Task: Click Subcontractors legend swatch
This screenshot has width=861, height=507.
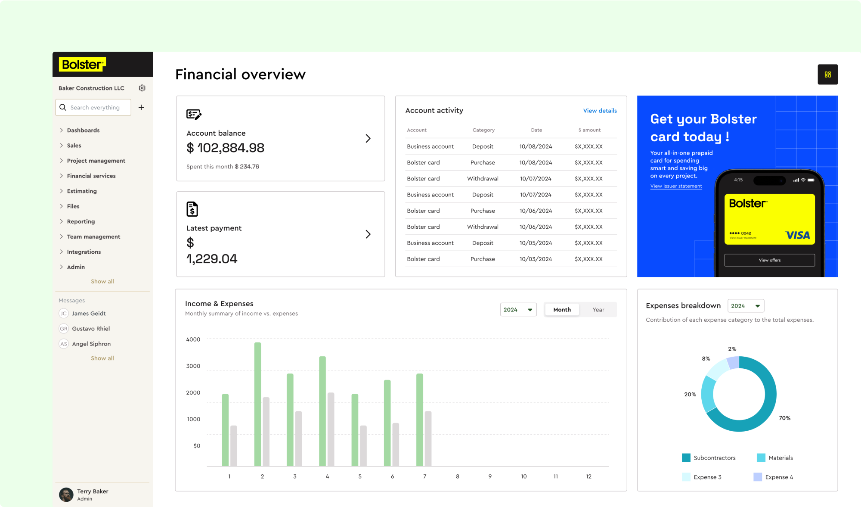Action: [x=686, y=457]
